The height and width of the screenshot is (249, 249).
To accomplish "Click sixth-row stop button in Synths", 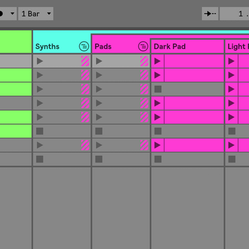I will coord(40,131).
